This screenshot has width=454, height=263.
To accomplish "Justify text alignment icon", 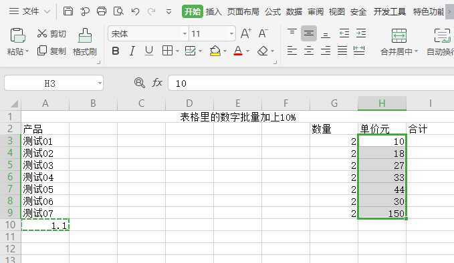I will [342, 51].
